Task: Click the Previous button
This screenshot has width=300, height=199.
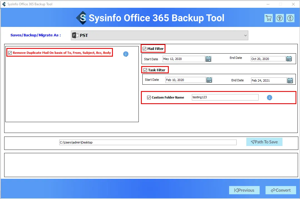Action: (x=244, y=190)
